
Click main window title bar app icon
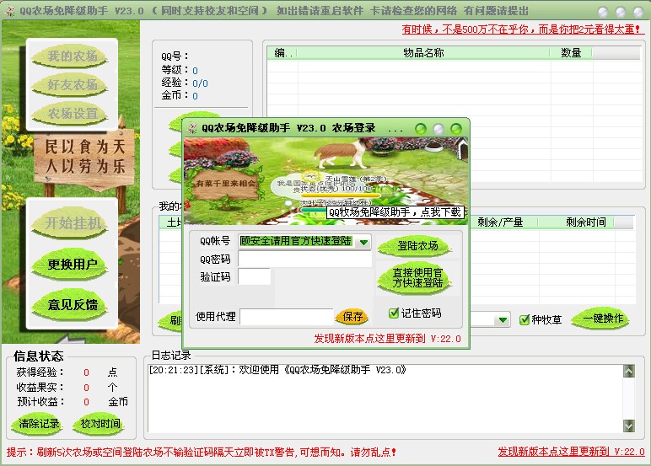coord(9,11)
